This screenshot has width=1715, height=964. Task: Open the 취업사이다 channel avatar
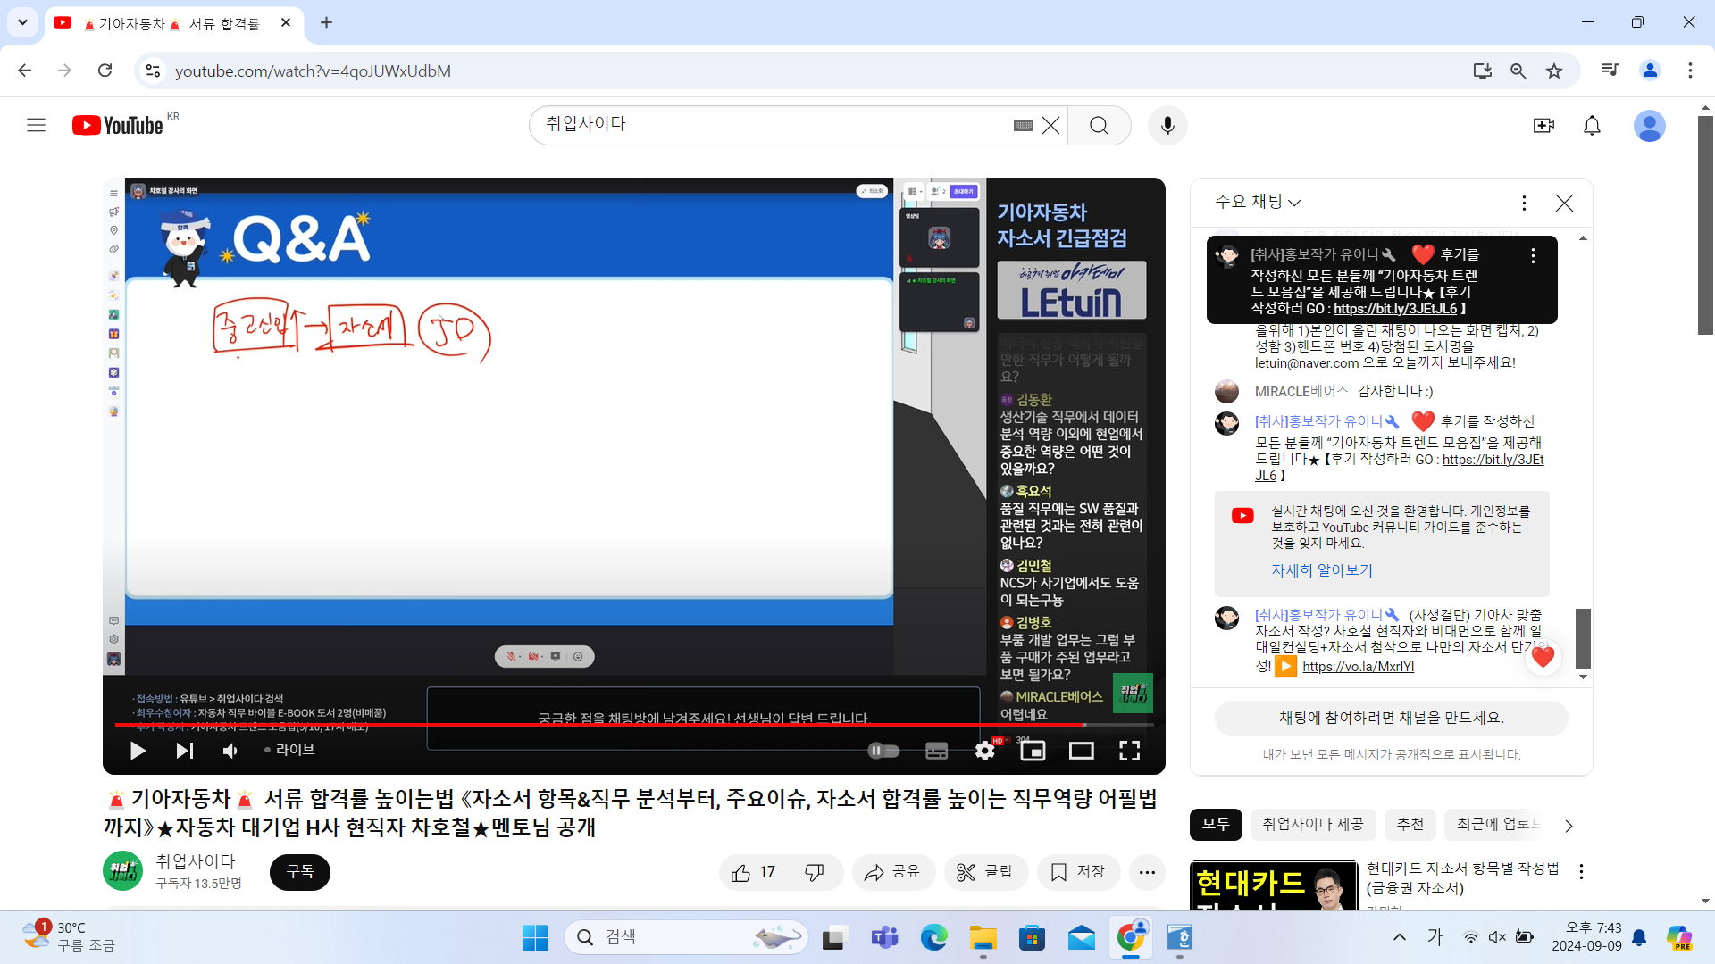point(122,871)
